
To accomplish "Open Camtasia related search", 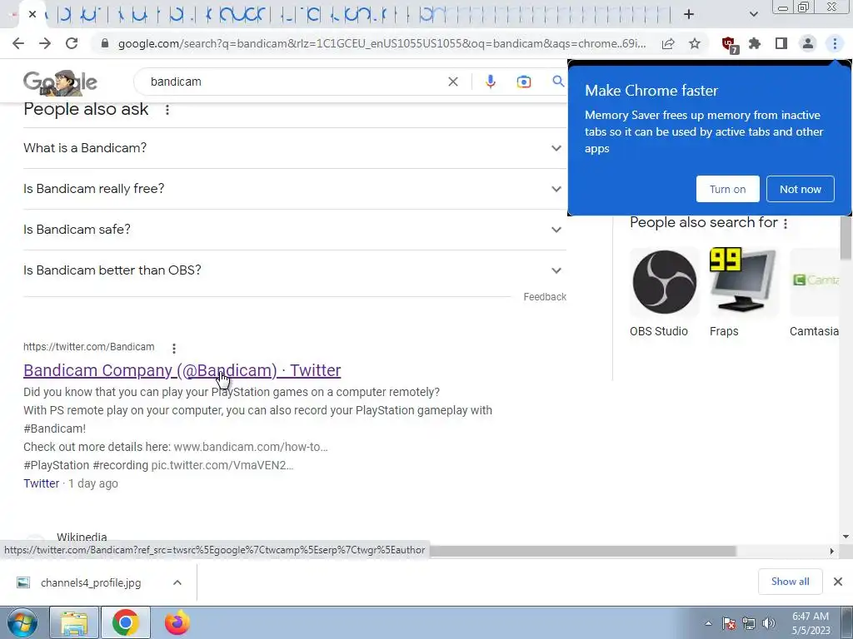I will pos(815,294).
